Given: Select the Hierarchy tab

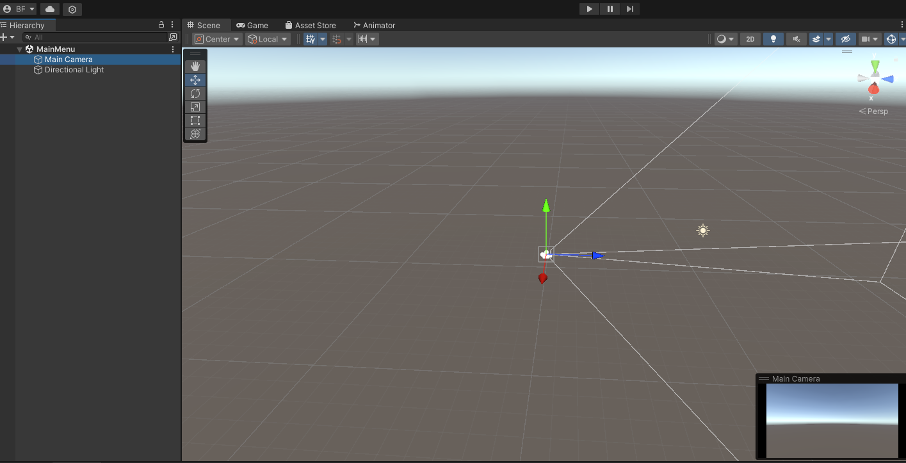Looking at the screenshot, I should 28,25.
